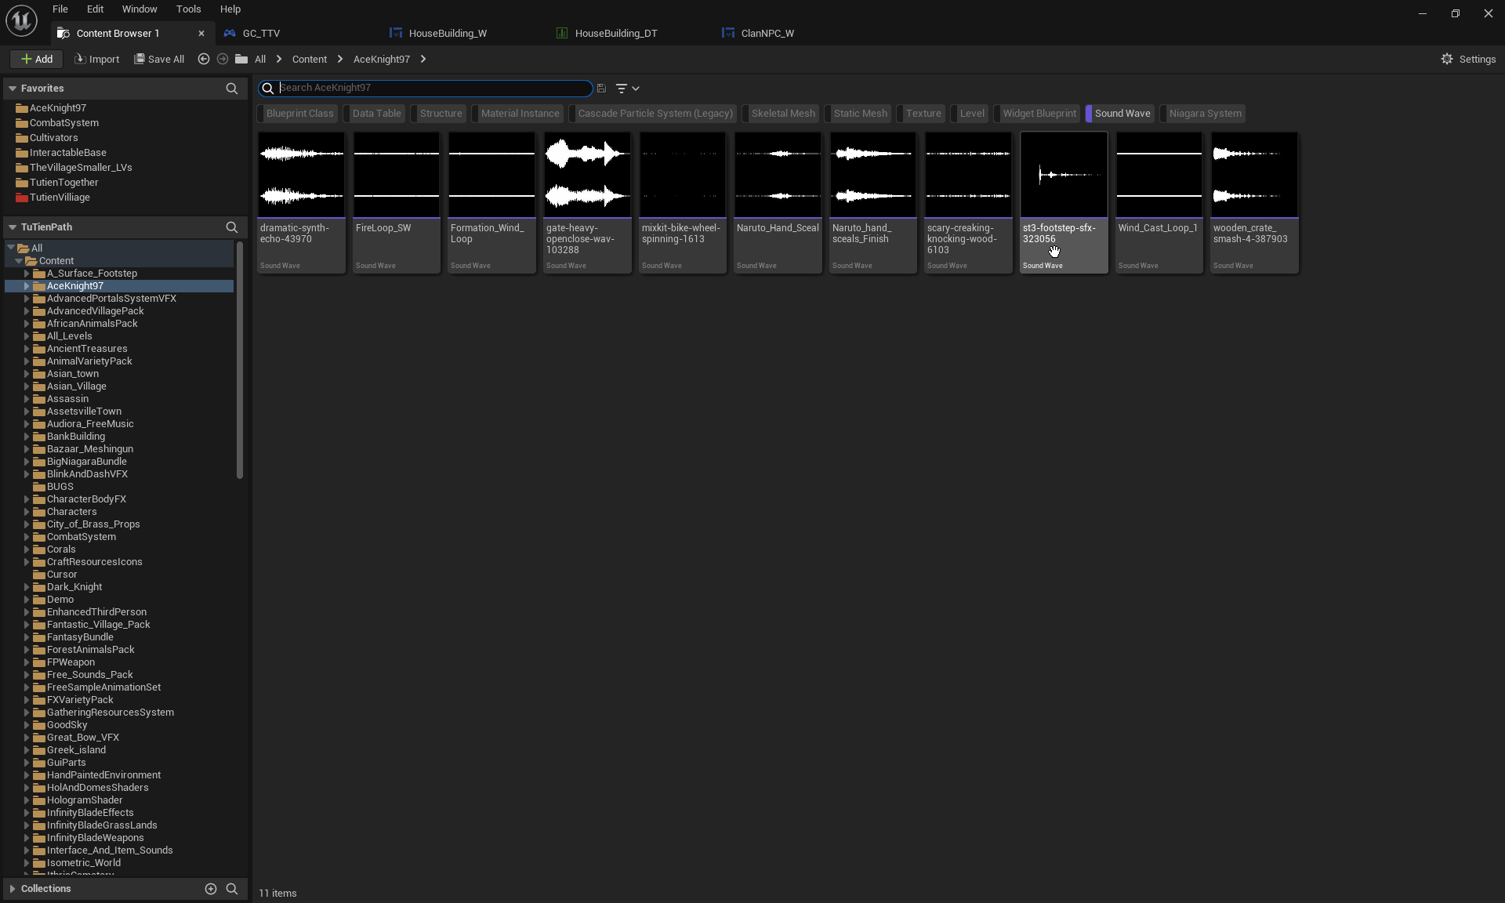Image resolution: width=1505 pixels, height=903 pixels.
Task: Collapse the Favorites section
Action: (13, 89)
